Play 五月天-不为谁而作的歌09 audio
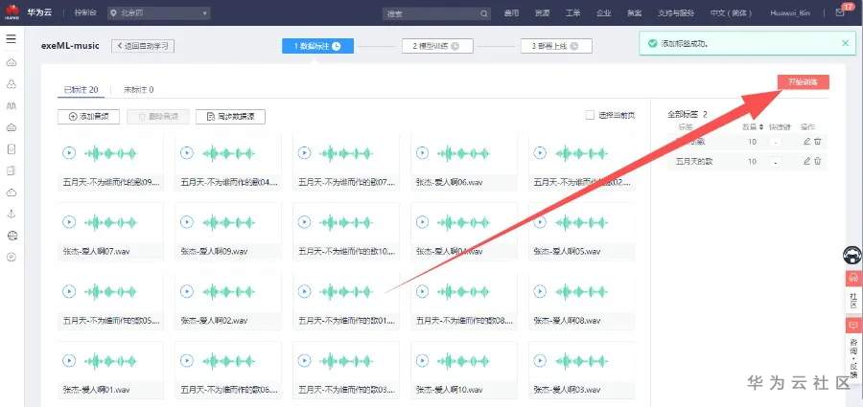 (x=69, y=153)
